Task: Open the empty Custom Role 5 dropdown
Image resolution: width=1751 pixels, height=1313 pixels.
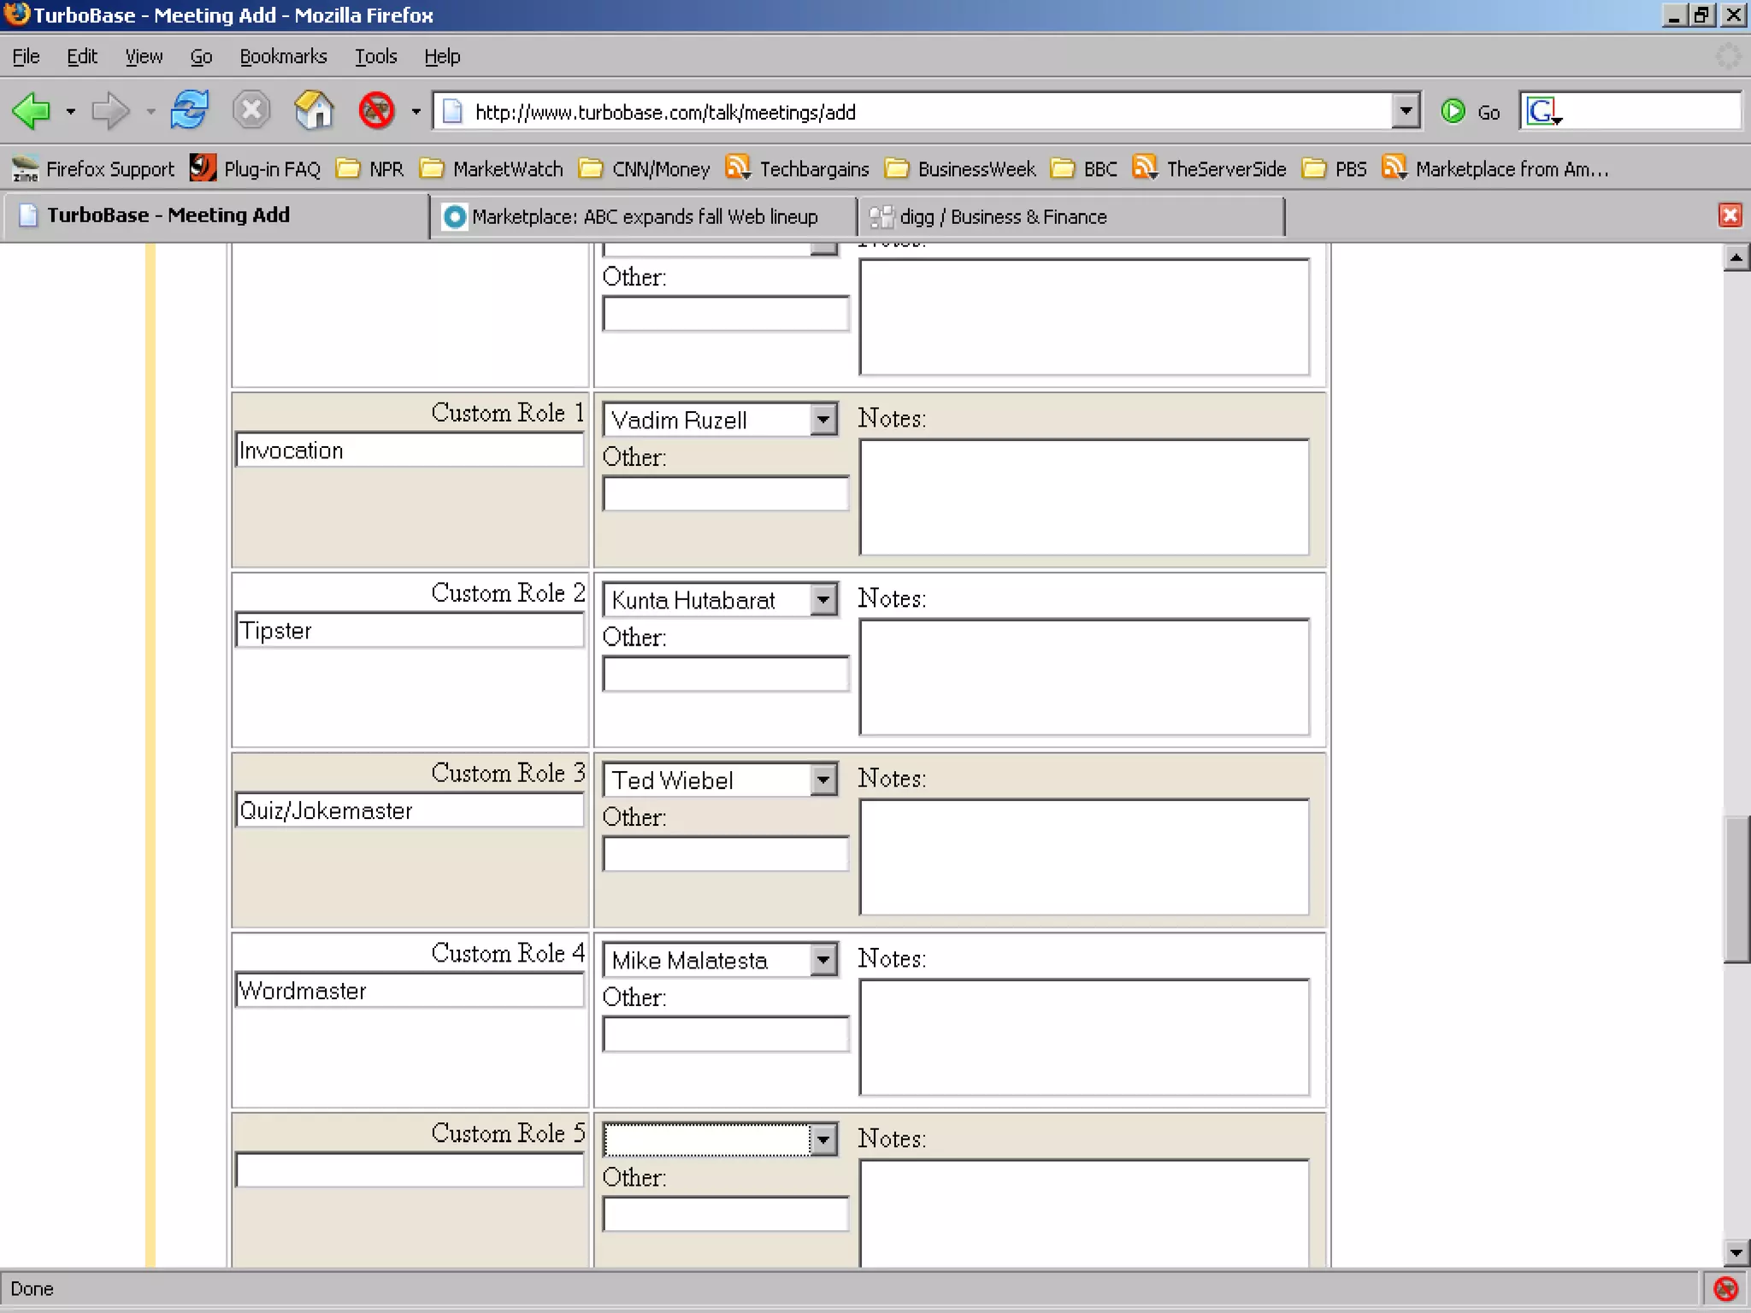Action: tap(822, 1139)
